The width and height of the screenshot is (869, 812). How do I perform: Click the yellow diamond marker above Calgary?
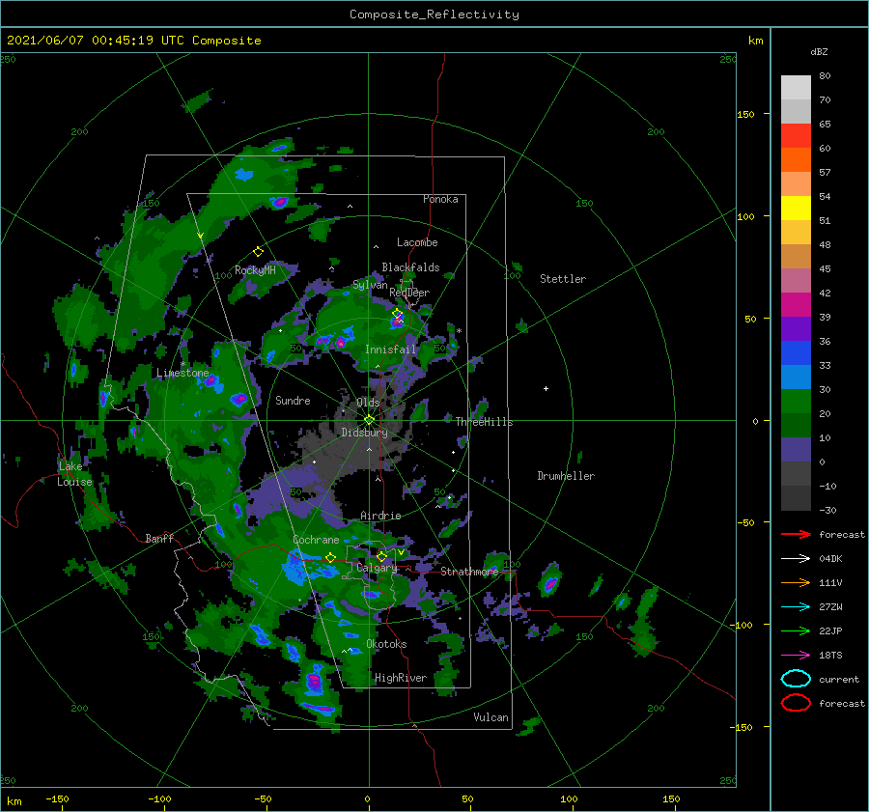[381, 556]
